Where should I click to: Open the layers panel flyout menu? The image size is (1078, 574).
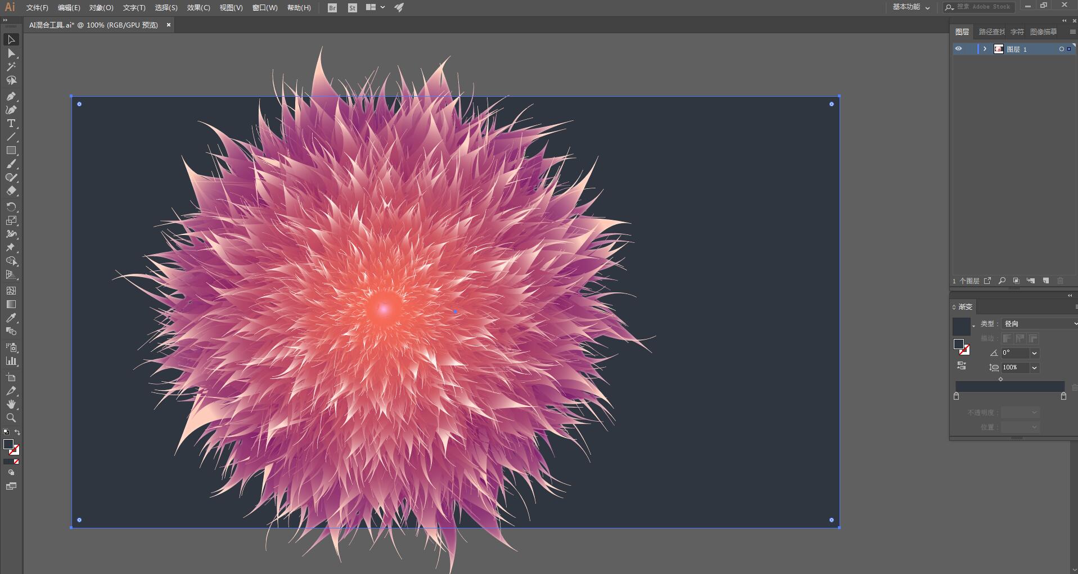pyautogui.click(x=1072, y=32)
